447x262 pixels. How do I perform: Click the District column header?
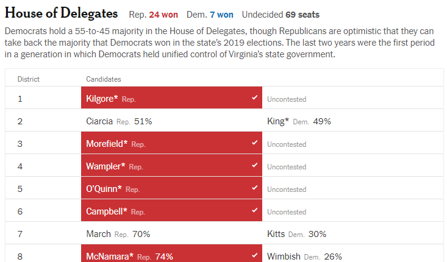(x=29, y=79)
